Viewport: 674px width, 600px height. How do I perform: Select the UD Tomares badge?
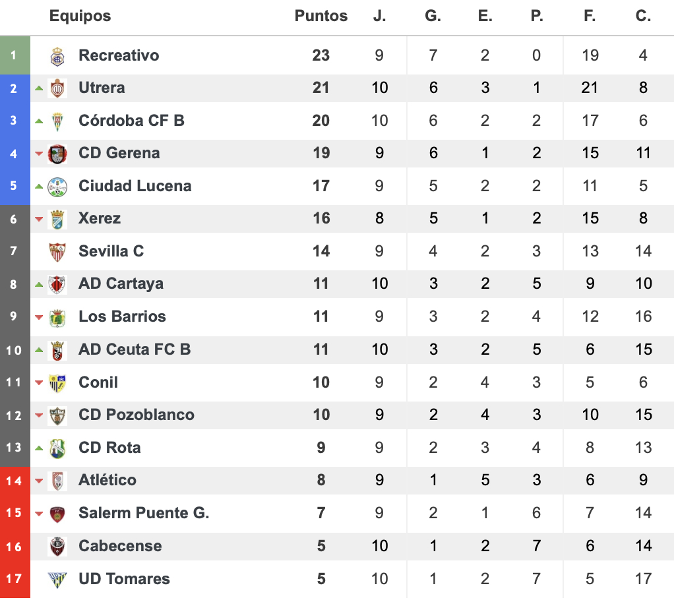click(57, 580)
